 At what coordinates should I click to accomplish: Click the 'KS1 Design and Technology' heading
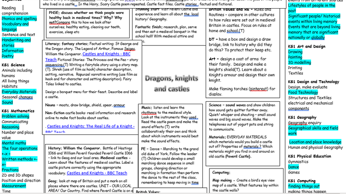click(313, 82)
